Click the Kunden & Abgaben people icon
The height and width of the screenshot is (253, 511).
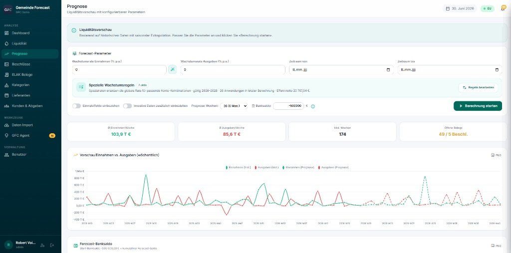[6, 106]
